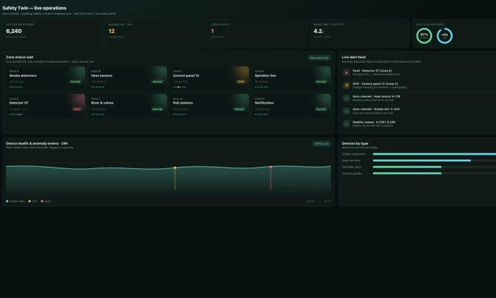496x298 pixels.
Task: Open the Zone F Riser & valves card
Action: pos(128,106)
